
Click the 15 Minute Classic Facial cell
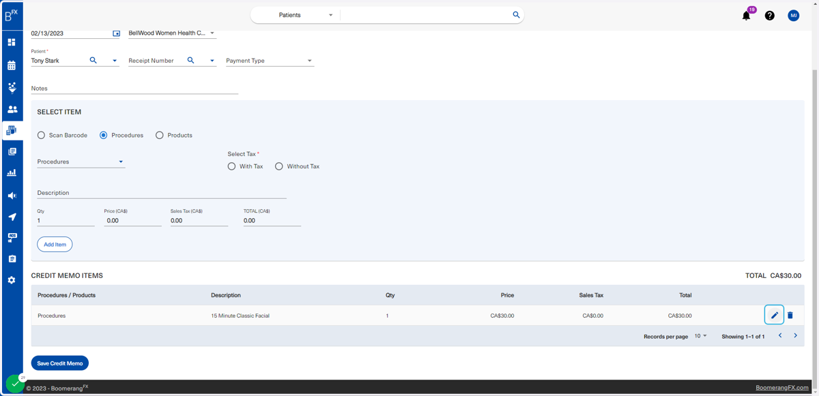coord(240,316)
